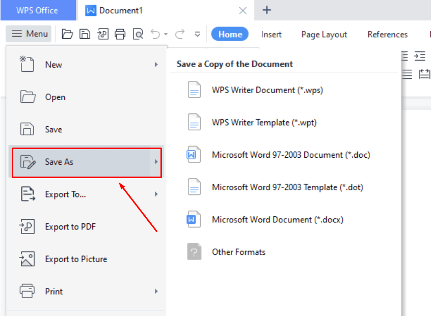Open the Page Layout ribbon tab
Screen dimensions: 432x316
(324, 35)
